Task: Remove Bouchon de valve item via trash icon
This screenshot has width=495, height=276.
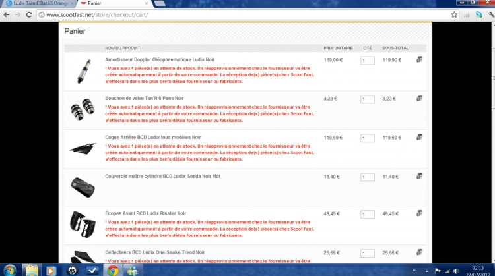Action: point(419,98)
